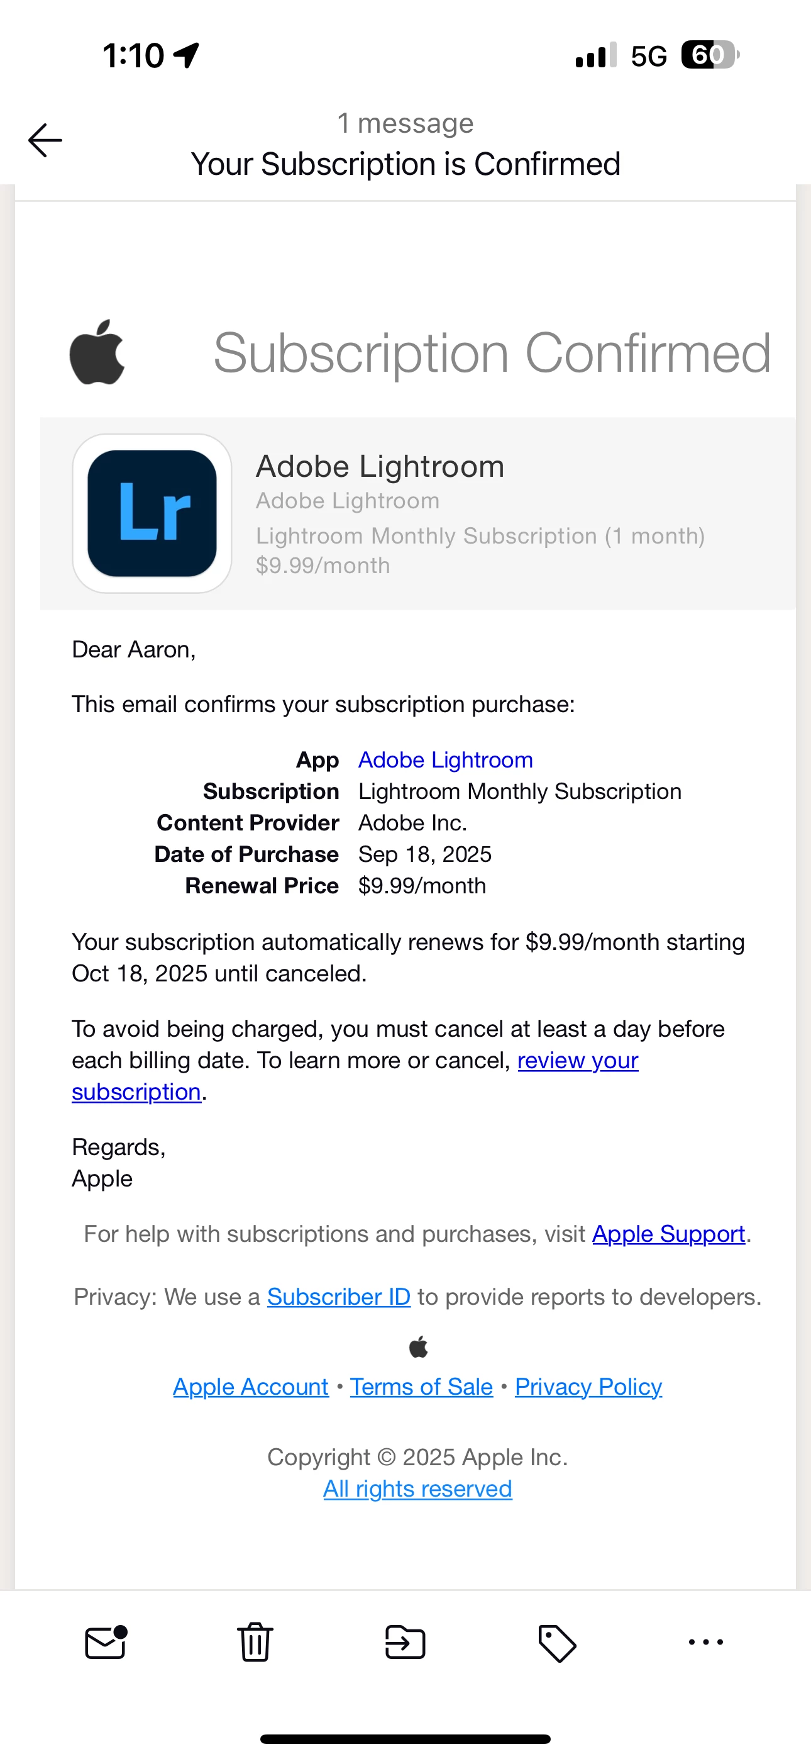Tap the All rights reserved link
Image resolution: width=811 pixels, height=1759 pixels.
click(418, 1488)
